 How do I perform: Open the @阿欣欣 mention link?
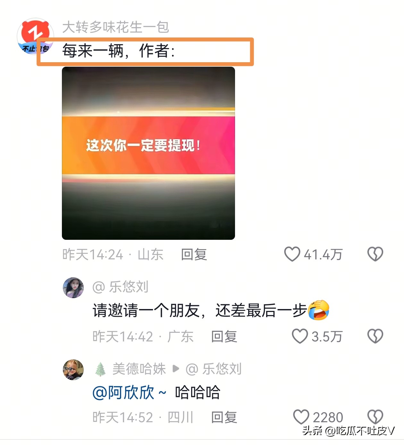(129, 392)
